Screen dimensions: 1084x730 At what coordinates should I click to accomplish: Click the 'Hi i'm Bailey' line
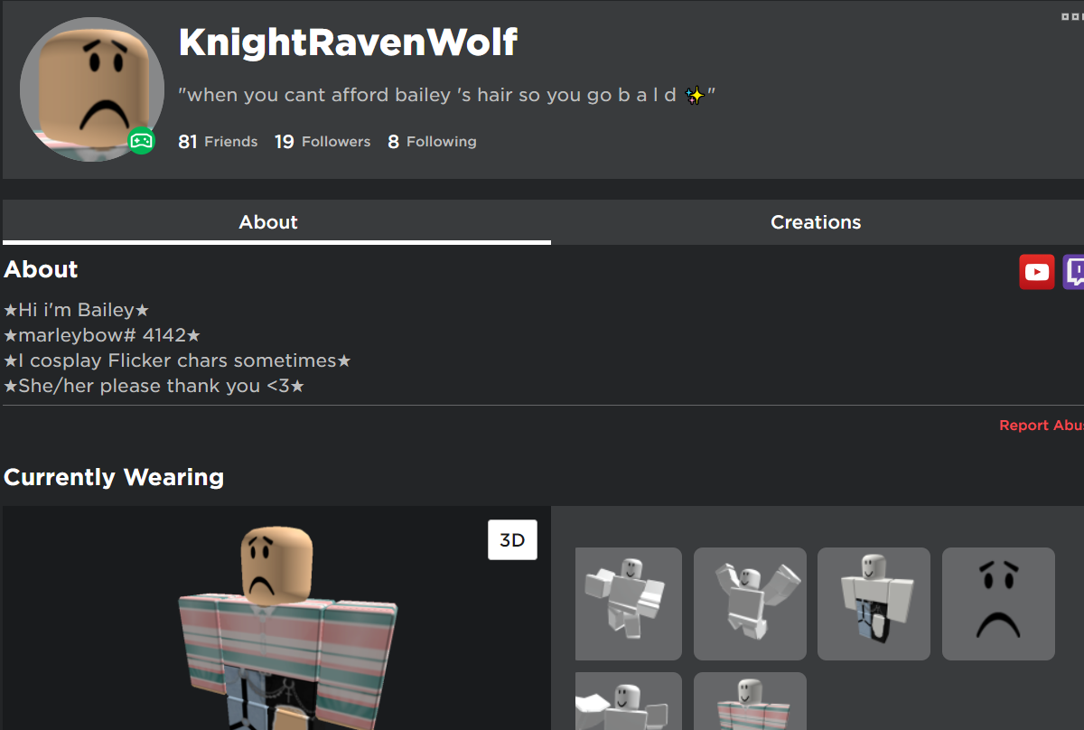coord(77,310)
